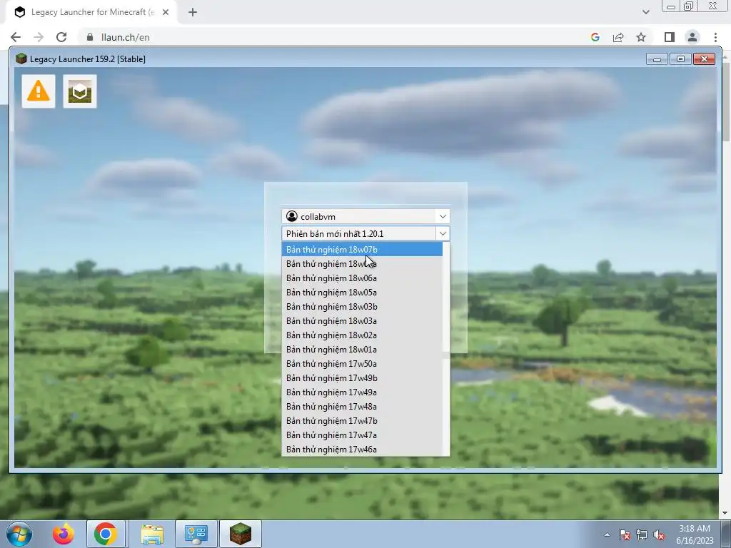View site lock security info
The width and height of the screenshot is (731, 548).
89,37
